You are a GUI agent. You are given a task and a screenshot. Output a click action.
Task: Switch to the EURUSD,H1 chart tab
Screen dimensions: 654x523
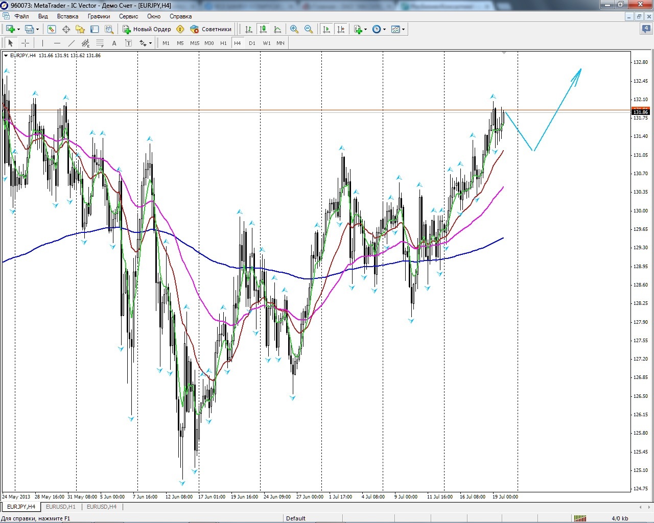(60, 507)
